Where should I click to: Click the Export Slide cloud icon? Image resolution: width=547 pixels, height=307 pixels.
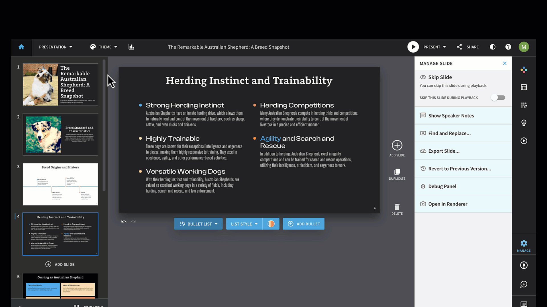[x=423, y=151]
